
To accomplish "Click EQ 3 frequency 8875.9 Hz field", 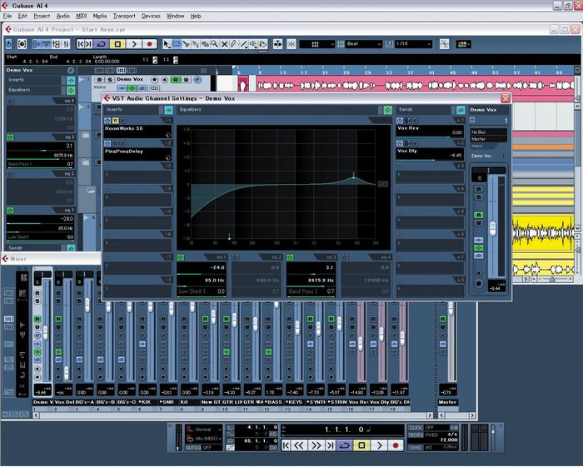I will (x=311, y=281).
